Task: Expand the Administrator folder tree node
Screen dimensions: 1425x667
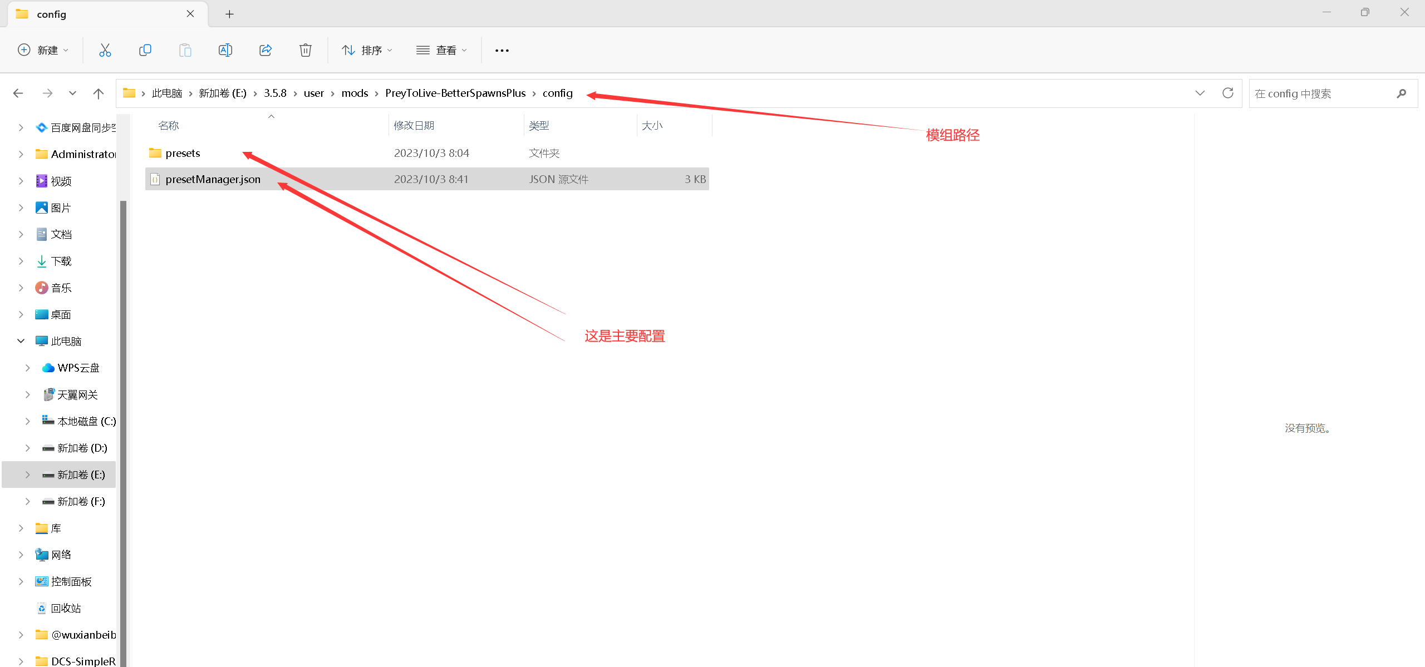Action: click(21, 155)
